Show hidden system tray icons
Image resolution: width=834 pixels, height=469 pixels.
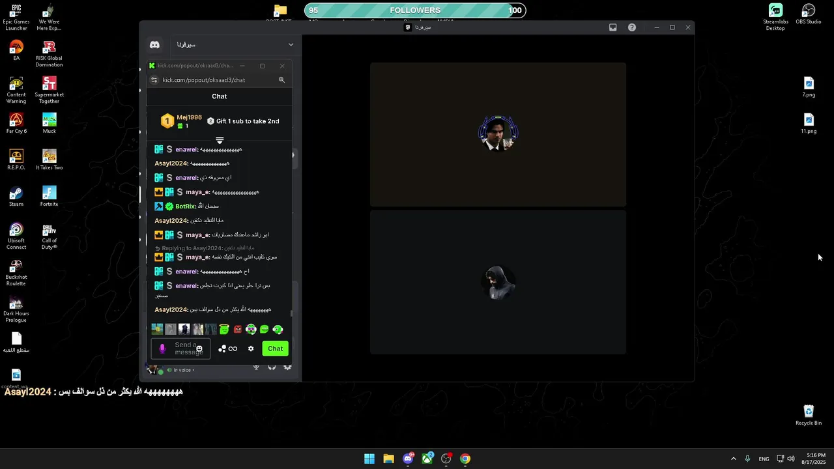(x=733, y=459)
